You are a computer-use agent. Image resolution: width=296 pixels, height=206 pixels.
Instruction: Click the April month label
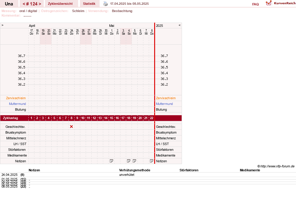pos(32,26)
